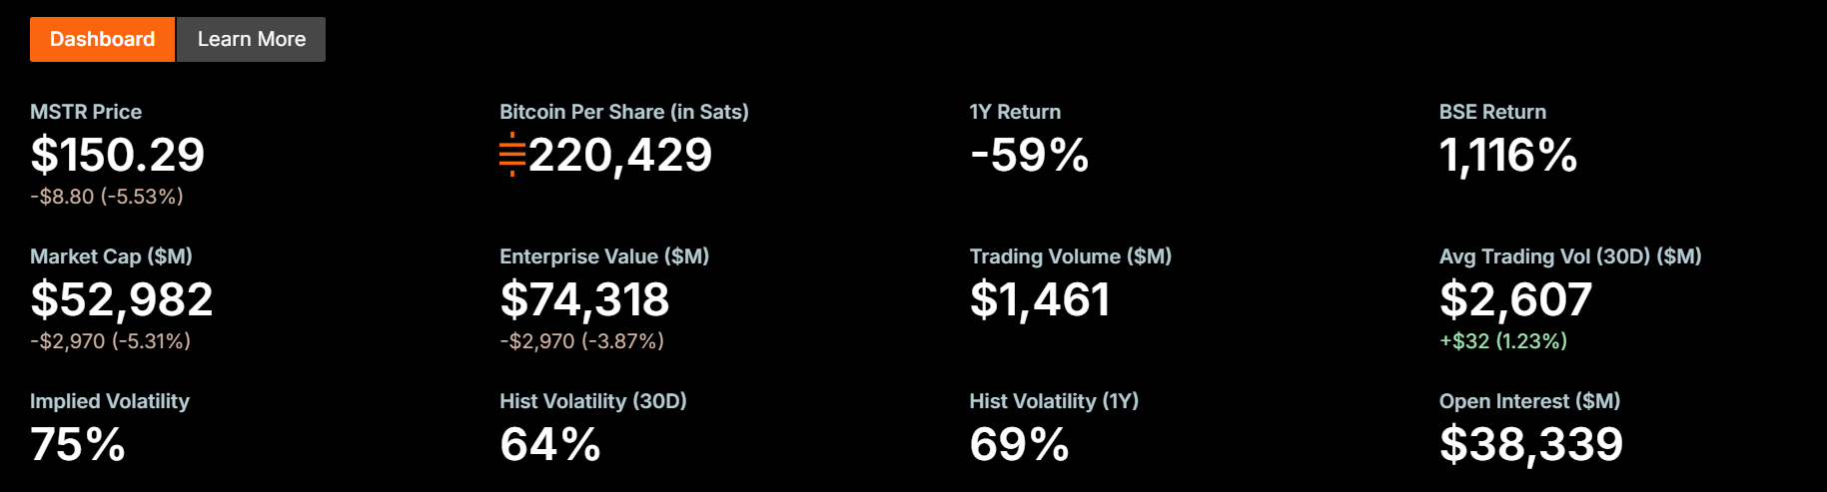The image size is (1827, 492).
Task: Select the Implied Volatility value 75%
Action: point(78,444)
